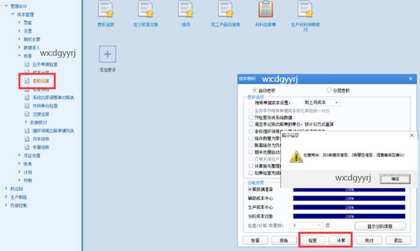The height and width of the screenshot is (251, 420).
Task: Select the 自动卷积 radio button
Action: click(x=255, y=90)
